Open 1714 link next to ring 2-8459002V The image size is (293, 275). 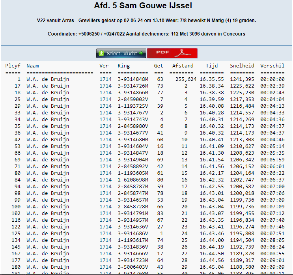click(x=105, y=99)
